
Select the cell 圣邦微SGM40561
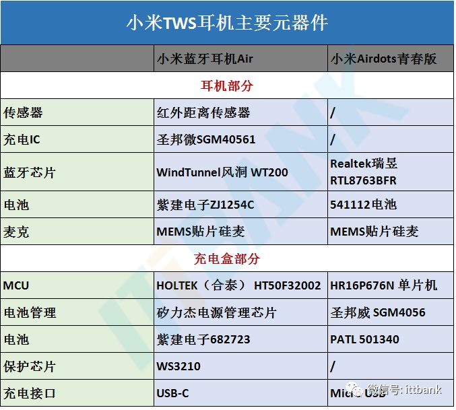click(x=240, y=139)
